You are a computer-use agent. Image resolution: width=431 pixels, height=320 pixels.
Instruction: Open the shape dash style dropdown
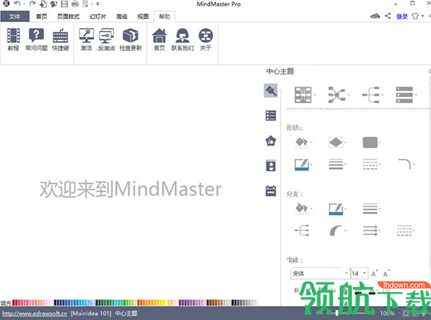pyautogui.click(x=372, y=164)
